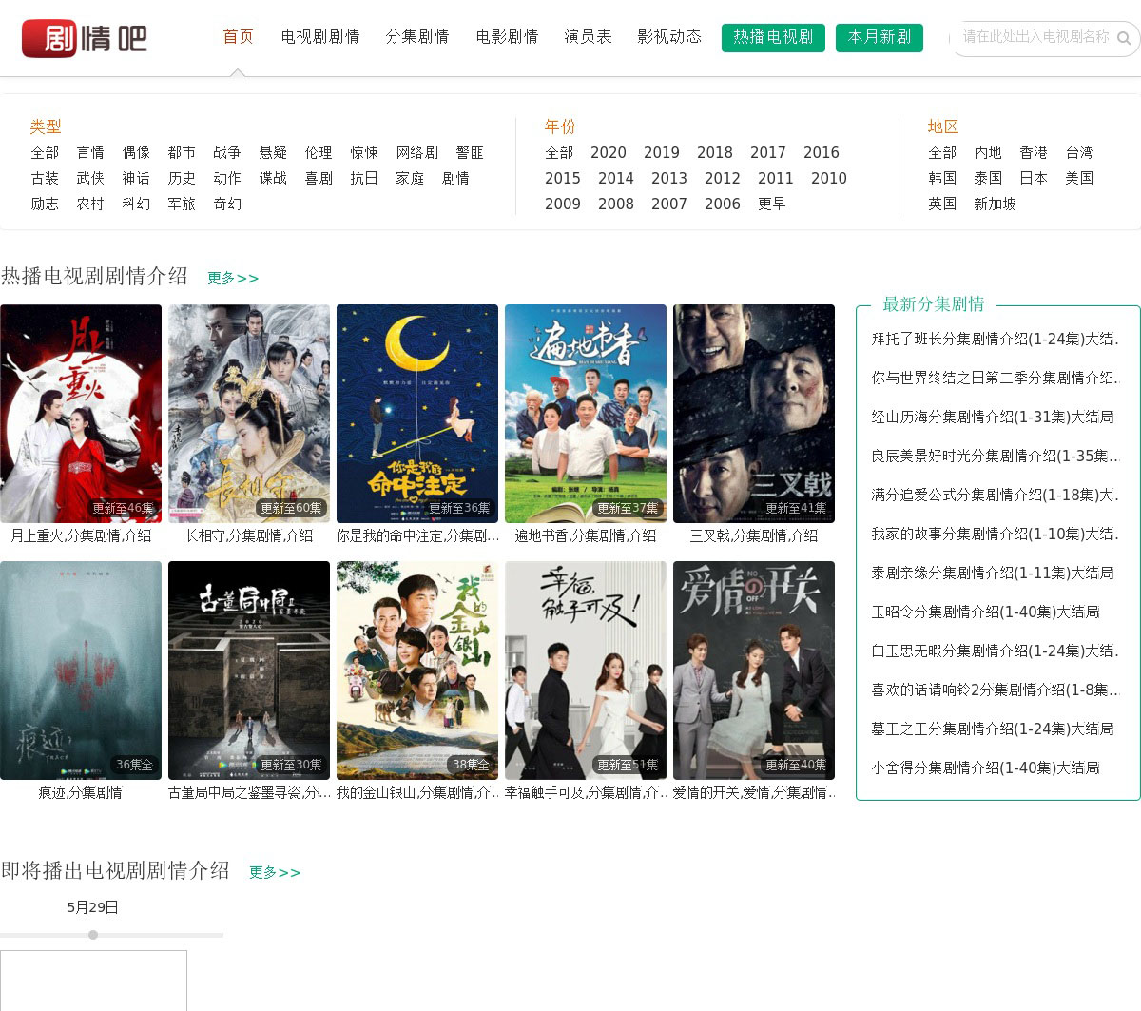Viewport: 1141px width, 1011px height.
Task: Filter by year 2015
Action: coord(563,179)
